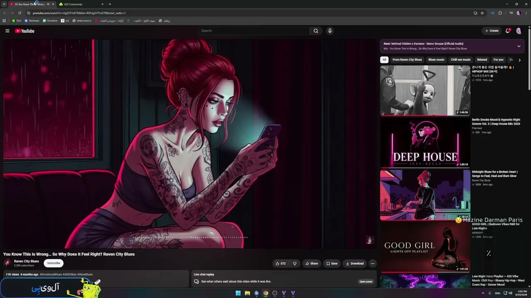Start voice search with the microphone icon
Screen dimensions: 531x298
pyautogui.click(x=330, y=31)
